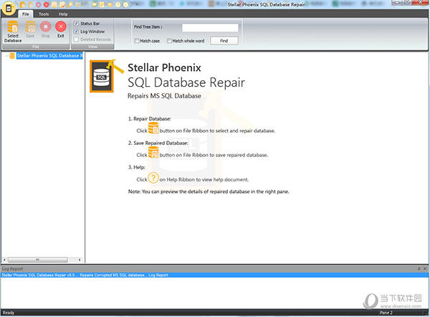Enable the Match whole word option

[x=169, y=41]
